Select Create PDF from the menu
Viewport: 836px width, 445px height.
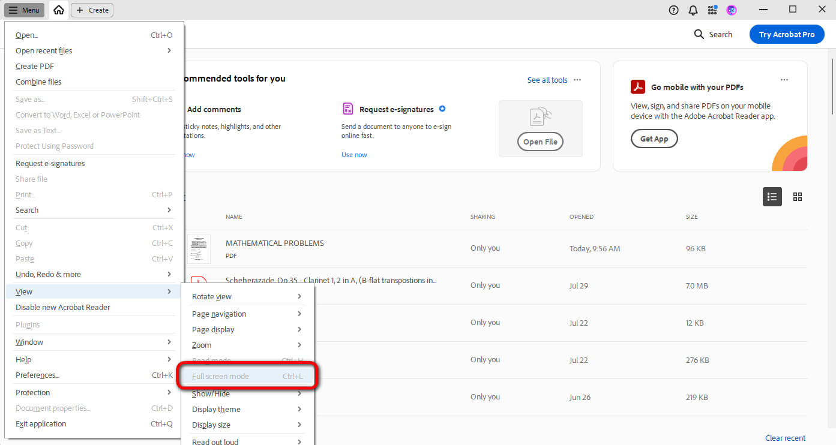click(x=35, y=67)
